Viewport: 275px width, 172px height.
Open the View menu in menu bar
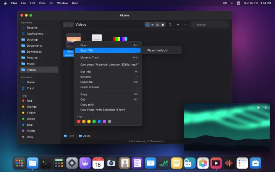tap(42, 3)
